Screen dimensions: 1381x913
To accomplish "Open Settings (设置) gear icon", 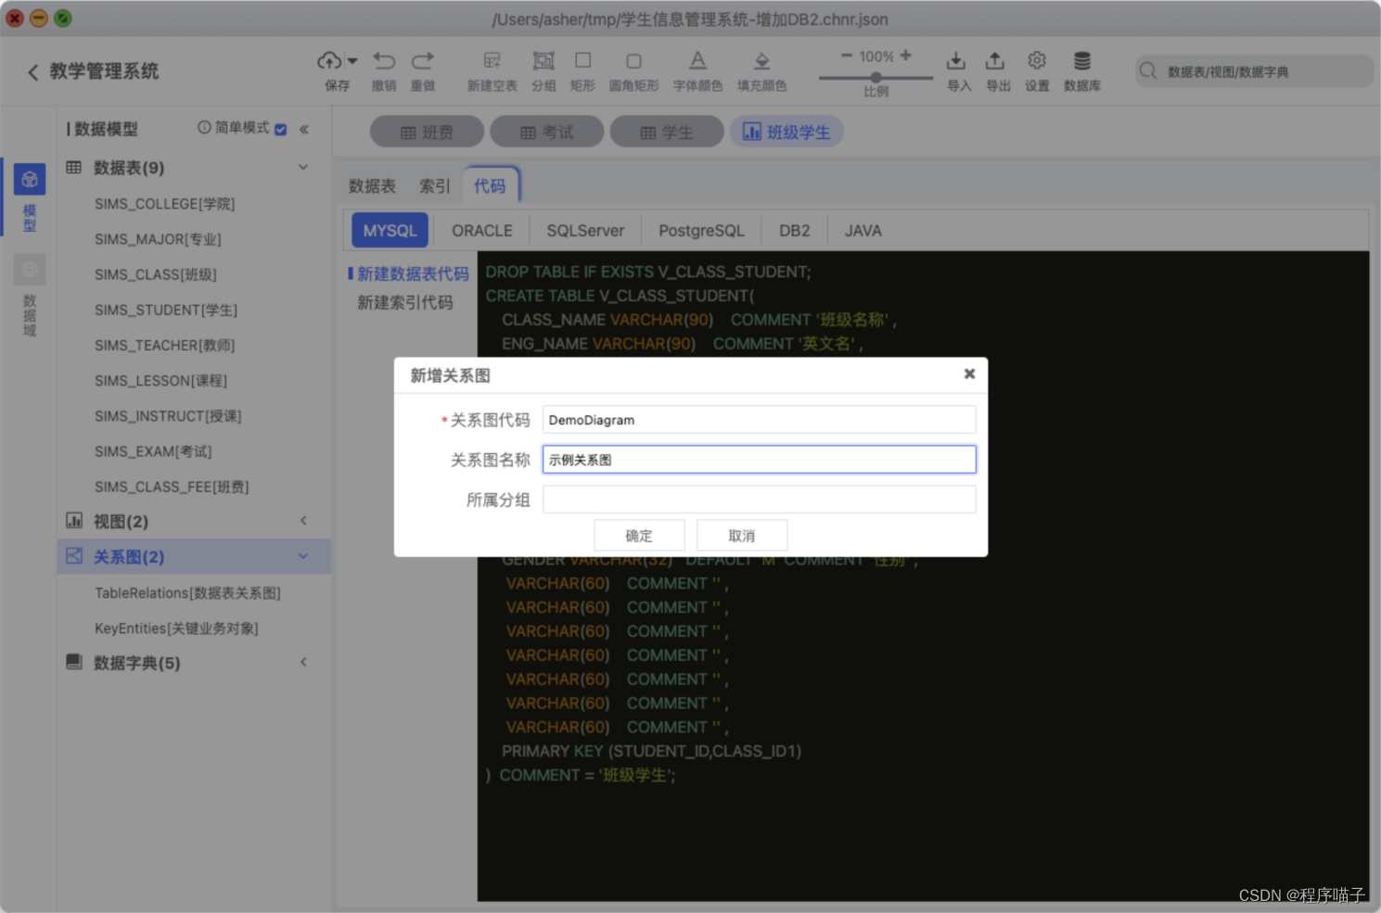I will point(1037,60).
